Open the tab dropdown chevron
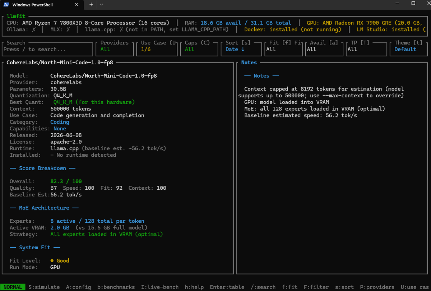 [101, 4]
